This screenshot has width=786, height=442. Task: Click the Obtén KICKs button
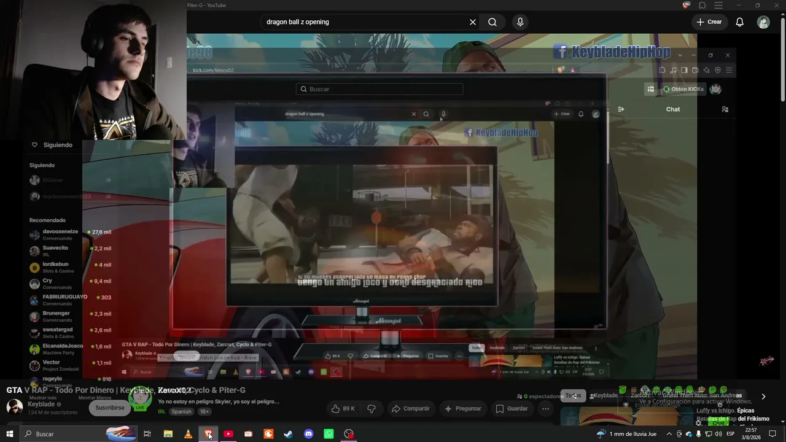pos(683,89)
